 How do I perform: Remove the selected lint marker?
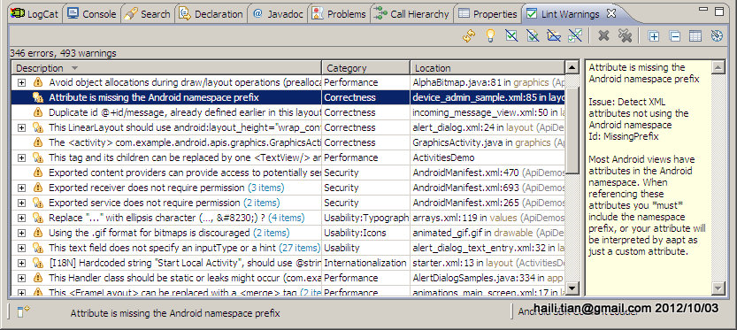click(x=604, y=36)
